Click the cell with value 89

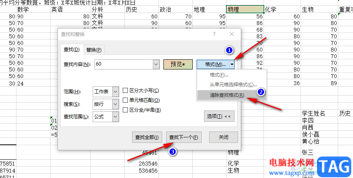[319, 83]
